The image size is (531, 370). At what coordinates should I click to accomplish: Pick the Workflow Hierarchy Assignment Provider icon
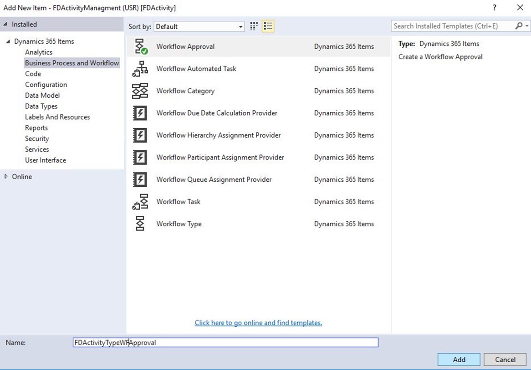140,135
